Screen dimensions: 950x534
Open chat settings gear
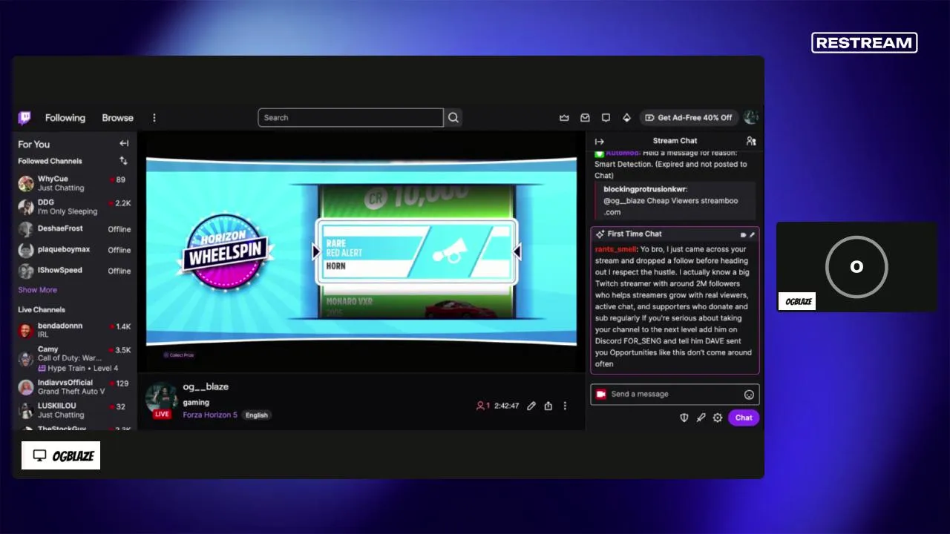point(718,418)
